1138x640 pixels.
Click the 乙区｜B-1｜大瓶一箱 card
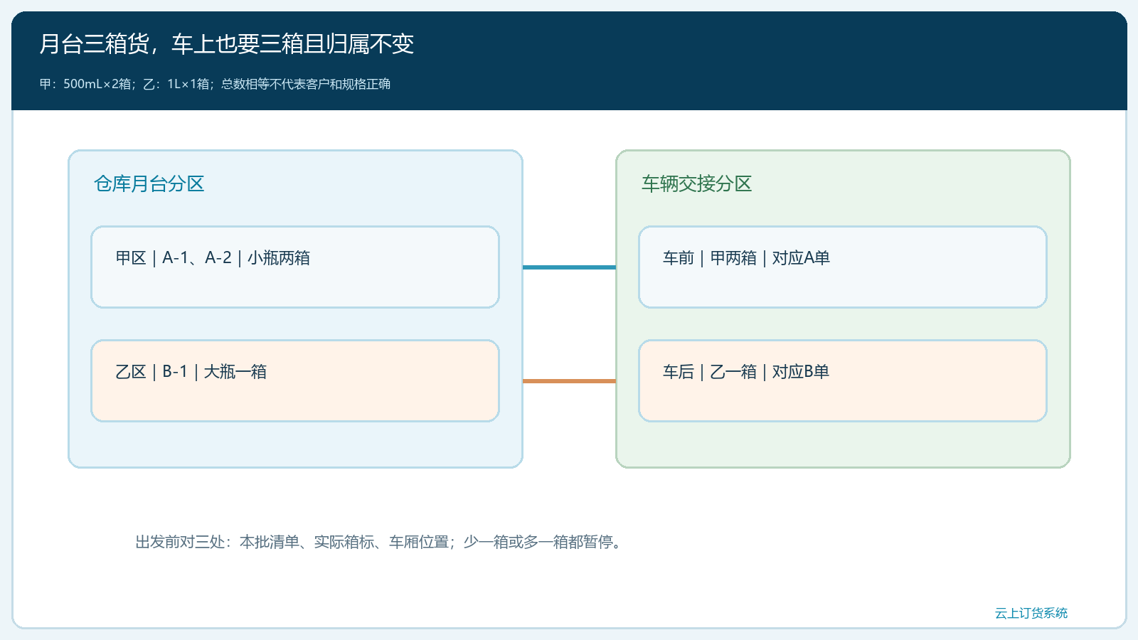pyautogui.click(x=295, y=380)
